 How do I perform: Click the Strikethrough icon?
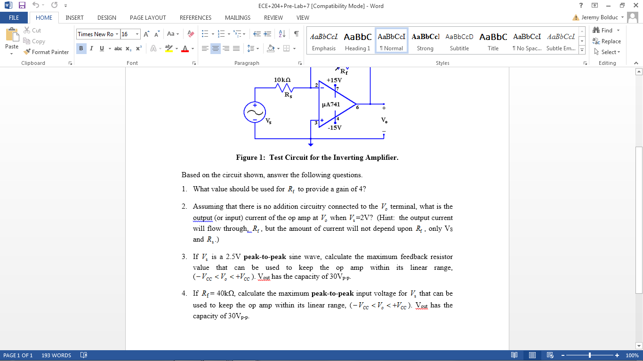point(117,48)
